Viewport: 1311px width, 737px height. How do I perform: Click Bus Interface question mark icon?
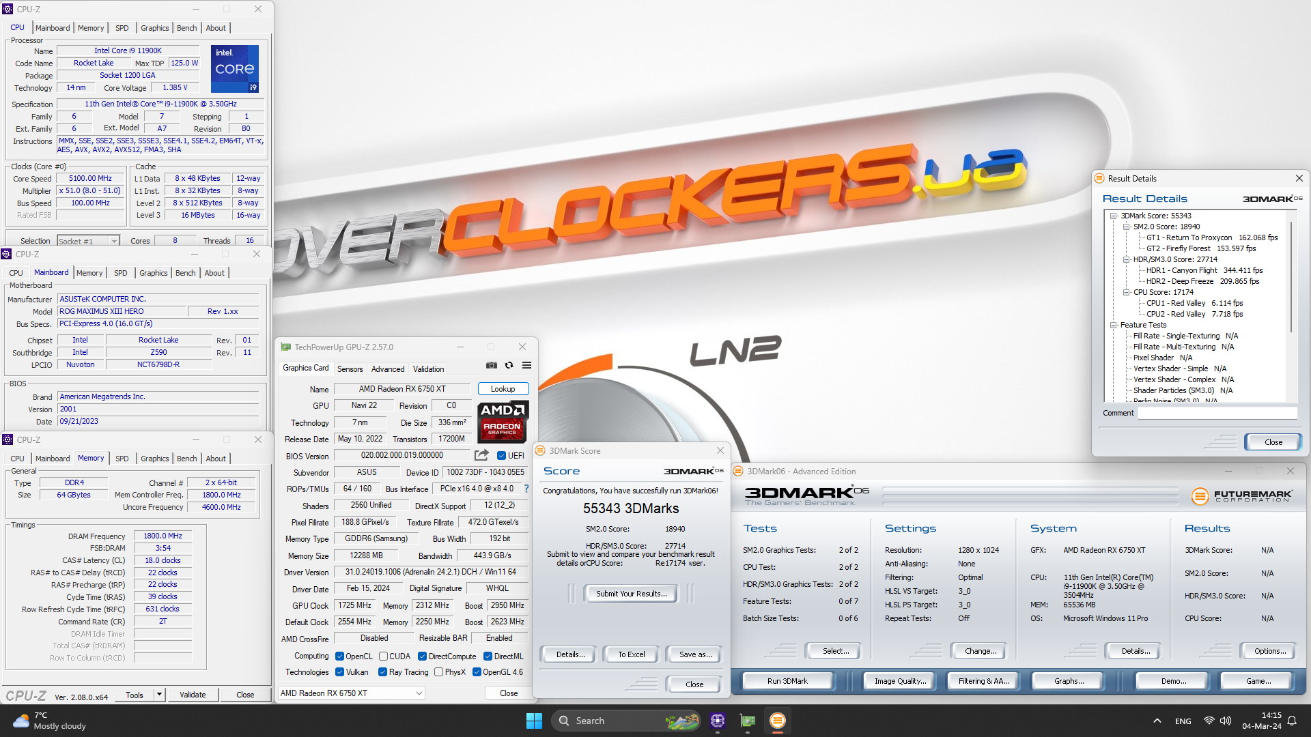click(x=526, y=489)
